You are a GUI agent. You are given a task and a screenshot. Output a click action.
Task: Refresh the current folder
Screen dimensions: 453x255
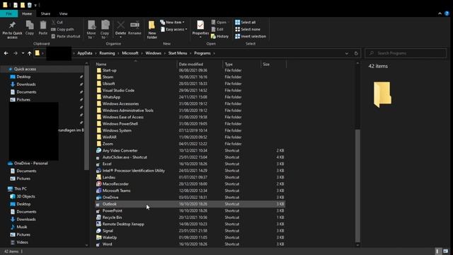(x=356, y=53)
